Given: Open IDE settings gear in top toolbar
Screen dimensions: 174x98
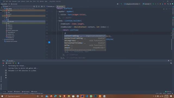Looking at the screenshot, I should coord(170,4).
